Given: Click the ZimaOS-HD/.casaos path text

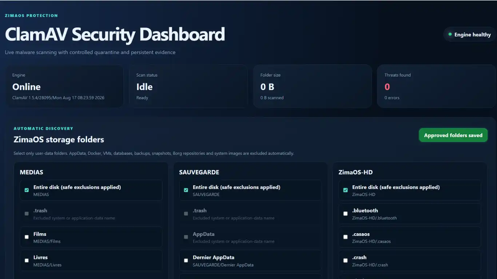Looking at the screenshot, I should (371, 242).
